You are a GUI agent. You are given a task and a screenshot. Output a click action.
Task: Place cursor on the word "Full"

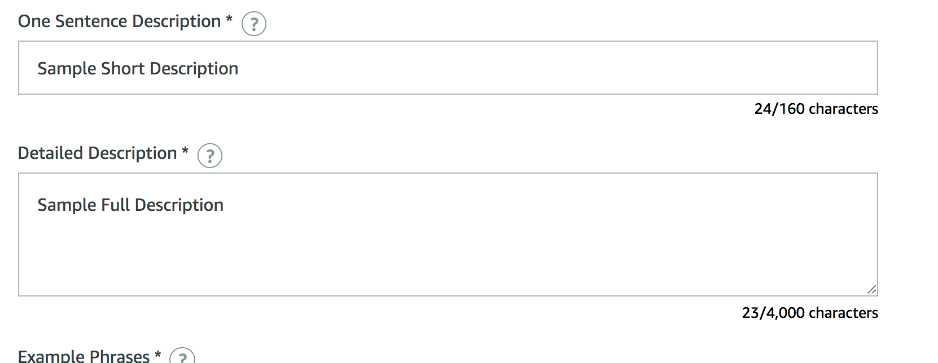pyautogui.click(x=115, y=205)
